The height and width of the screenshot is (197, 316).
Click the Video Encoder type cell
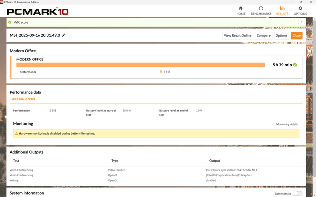point(117,170)
